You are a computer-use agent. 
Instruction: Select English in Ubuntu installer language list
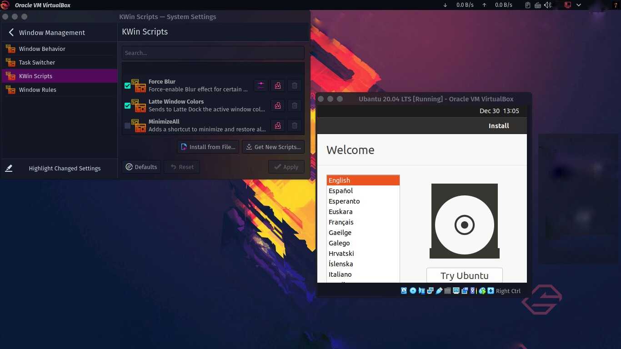click(363, 180)
